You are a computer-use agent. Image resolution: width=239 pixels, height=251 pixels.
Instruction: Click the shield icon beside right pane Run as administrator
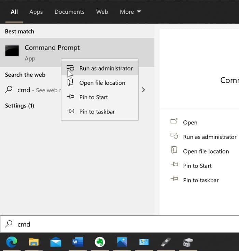(x=174, y=136)
